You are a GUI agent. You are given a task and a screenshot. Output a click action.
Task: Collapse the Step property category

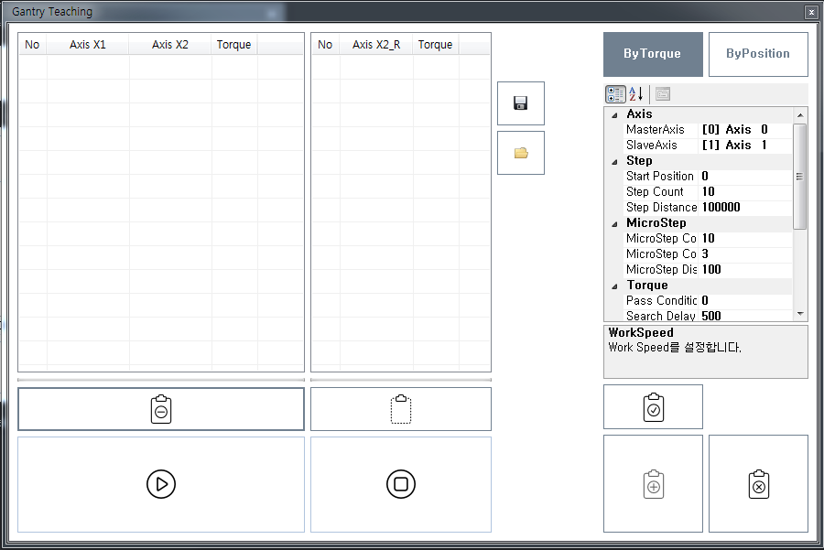click(x=614, y=161)
